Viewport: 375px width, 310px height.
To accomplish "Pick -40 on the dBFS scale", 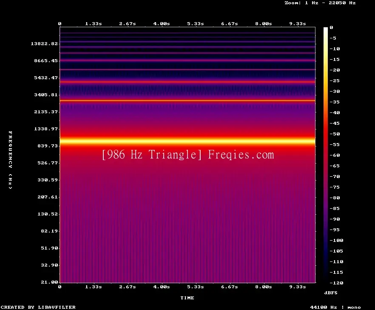I will [335, 112].
